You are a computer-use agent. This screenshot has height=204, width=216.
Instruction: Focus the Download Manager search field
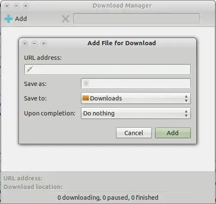click(136, 18)
